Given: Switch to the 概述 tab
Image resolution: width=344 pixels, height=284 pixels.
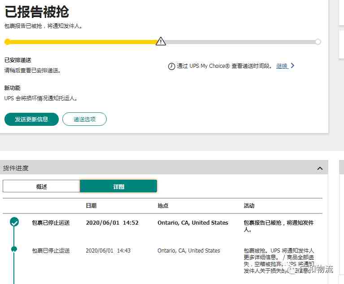Looking at the screenshot, I should pyautogui.click(x=41, y=186).
